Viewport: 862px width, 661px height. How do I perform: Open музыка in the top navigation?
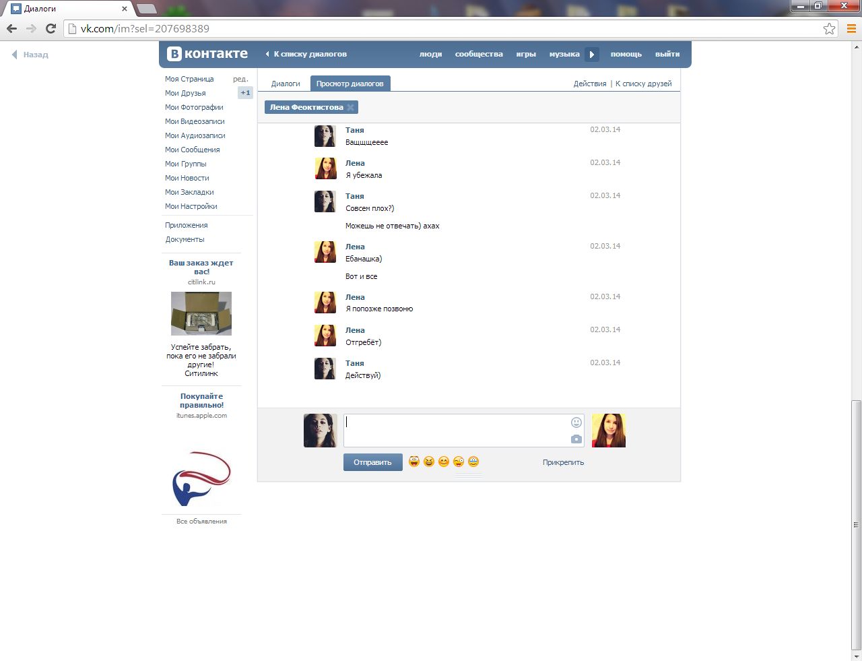[x=564, y=54]
